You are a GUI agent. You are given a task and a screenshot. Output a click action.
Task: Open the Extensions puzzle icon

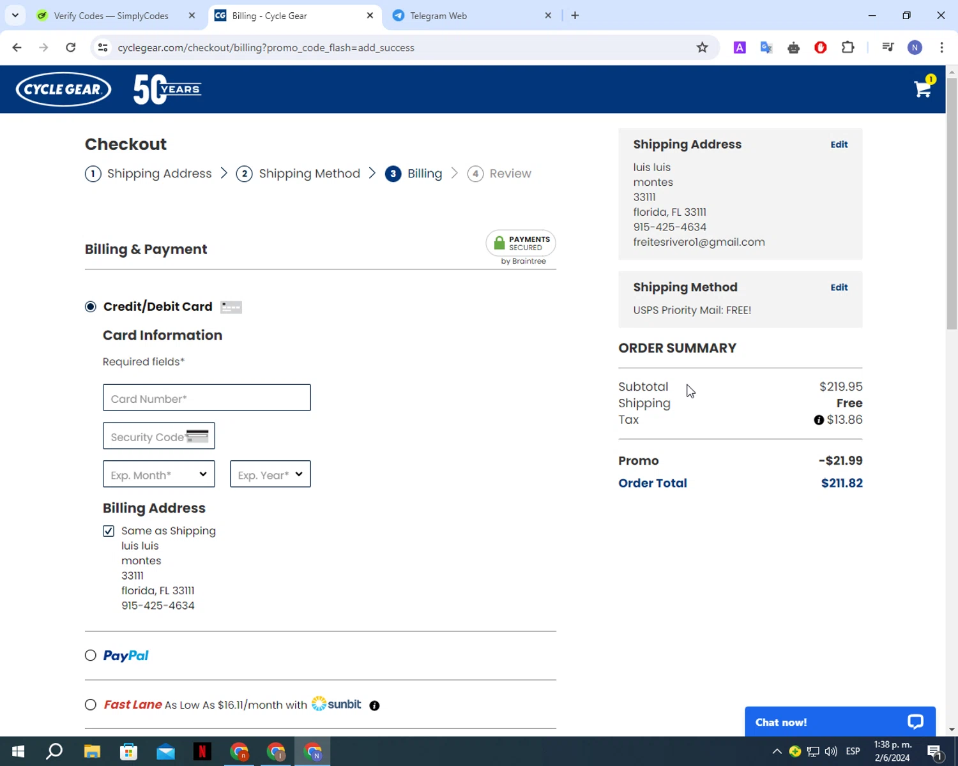848,47
